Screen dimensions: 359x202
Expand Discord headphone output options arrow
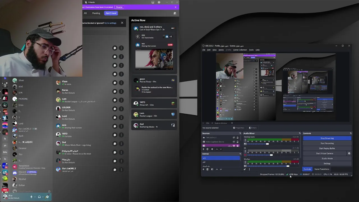pos(43,197)
